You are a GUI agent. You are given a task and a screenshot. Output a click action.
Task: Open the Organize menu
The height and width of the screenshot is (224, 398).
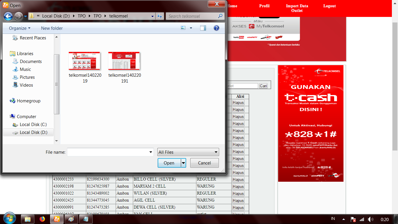point(20,28)
